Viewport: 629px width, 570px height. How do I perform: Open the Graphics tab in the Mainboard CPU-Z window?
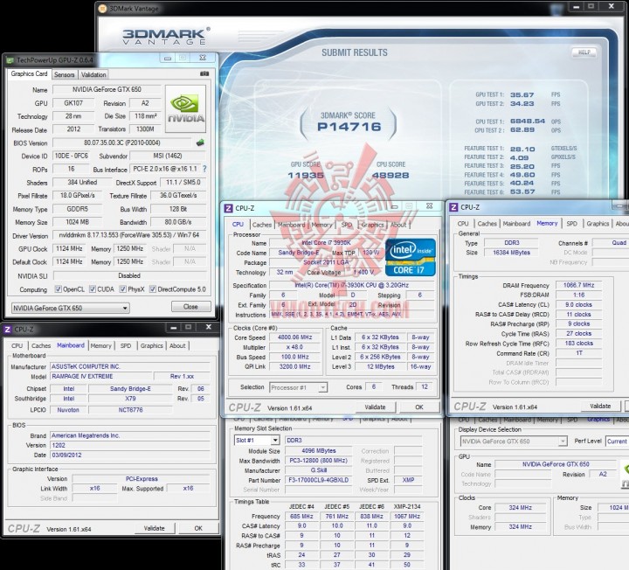click(152, 345)
